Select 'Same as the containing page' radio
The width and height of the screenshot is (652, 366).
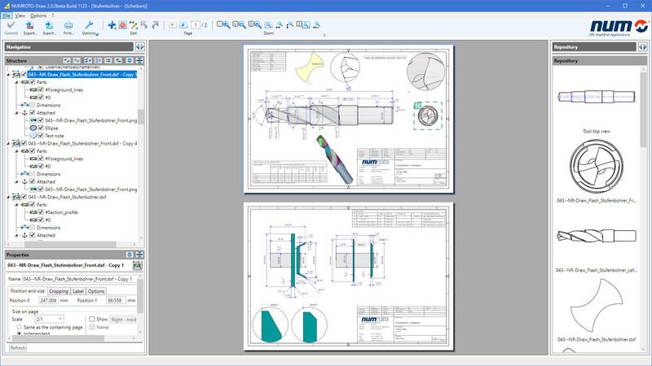(18, 326)
